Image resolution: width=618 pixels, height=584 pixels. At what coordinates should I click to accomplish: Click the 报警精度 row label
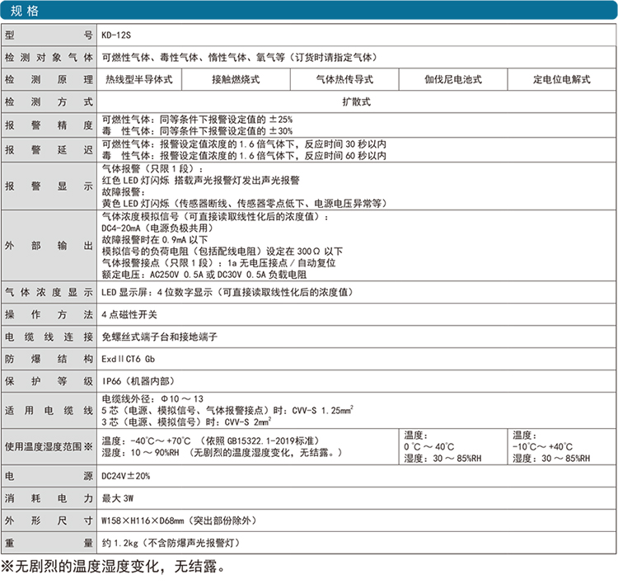point(49,125)
